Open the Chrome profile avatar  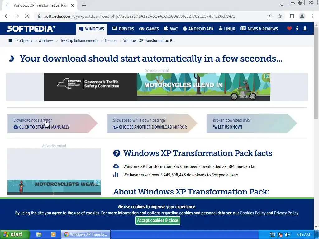click(x=302, y=16)
